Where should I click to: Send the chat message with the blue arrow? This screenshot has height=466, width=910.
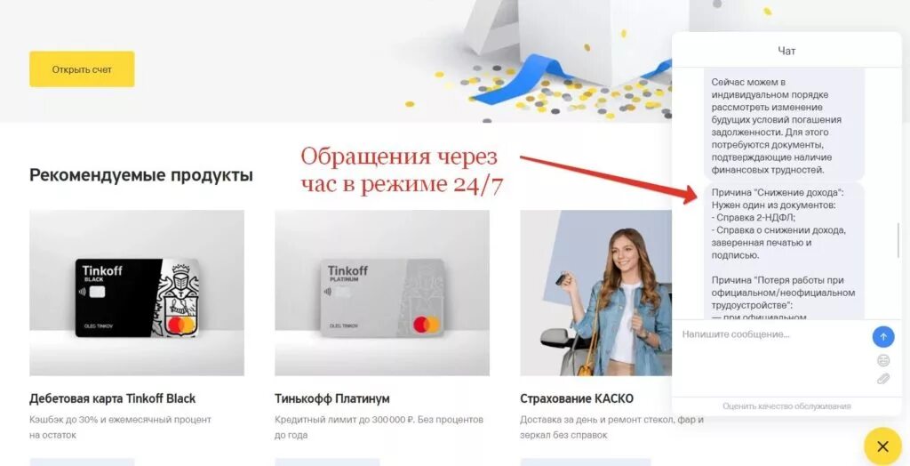(x=882, y=336)
